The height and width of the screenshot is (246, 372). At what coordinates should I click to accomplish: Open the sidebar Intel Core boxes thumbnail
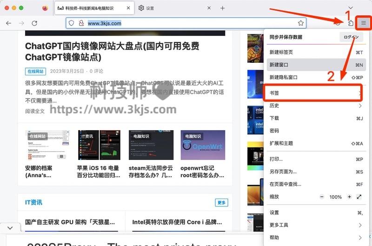click(x=255, y=120)
